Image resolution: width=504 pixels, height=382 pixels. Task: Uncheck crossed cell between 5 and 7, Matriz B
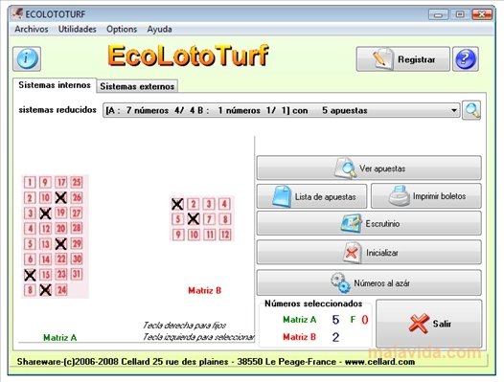[194, 219]
